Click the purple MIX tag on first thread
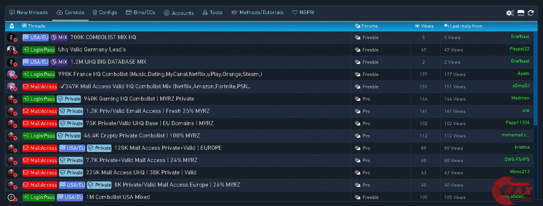Image resolution: width=543 pixels, height=206 pixels. pos(59,37)
